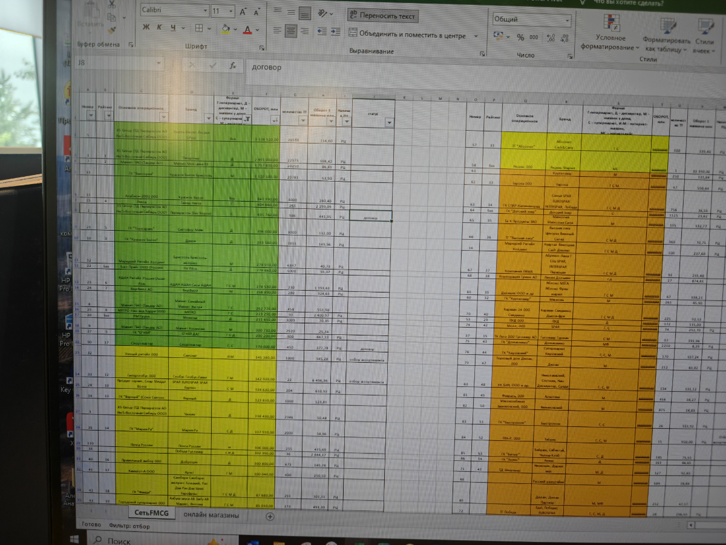This screenshot has width=726, height=545.
Task: Open filter dropdown in статус column
Action: tap(388, 122)
